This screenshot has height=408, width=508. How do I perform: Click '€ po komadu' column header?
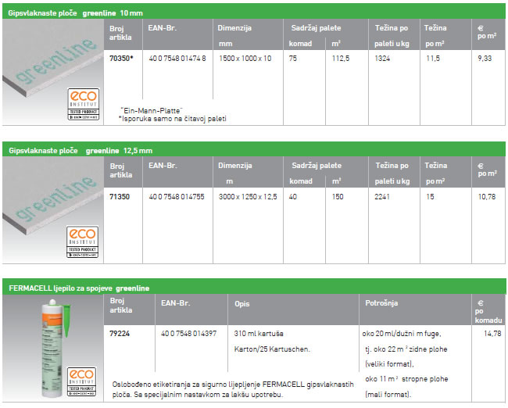coord(488,312)
